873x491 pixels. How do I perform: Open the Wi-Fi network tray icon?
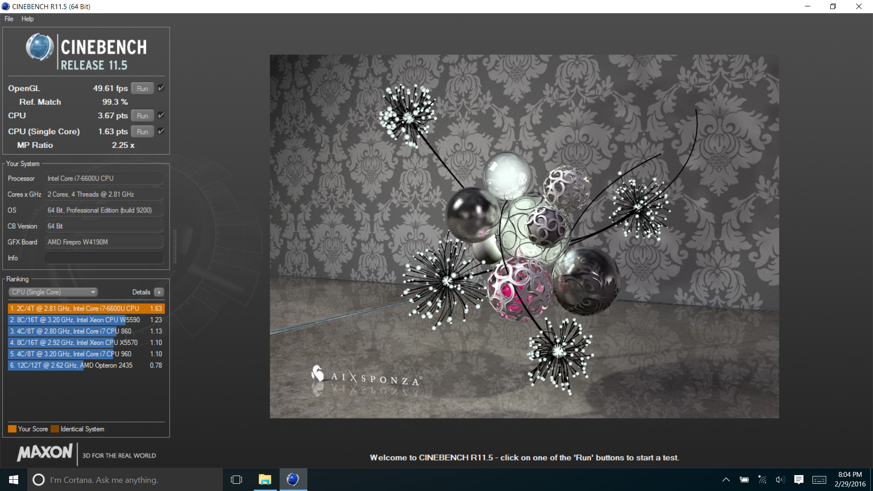click(x=763, y=480)
